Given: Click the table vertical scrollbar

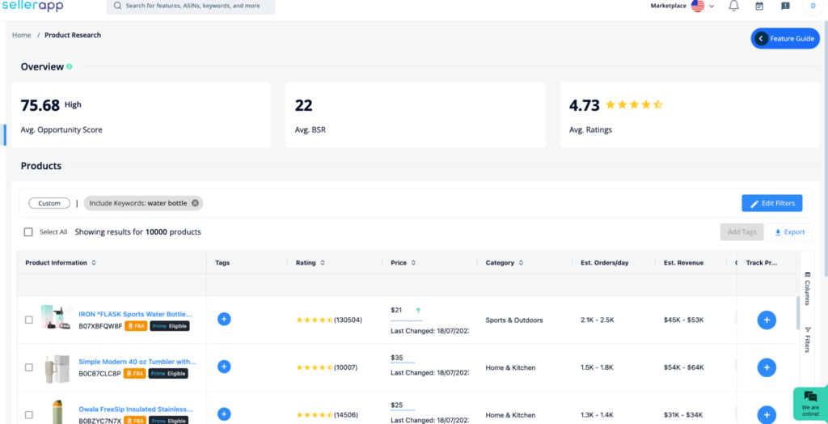Looking at the screenshot, I should pyautogui.click(x=797, y=313).
